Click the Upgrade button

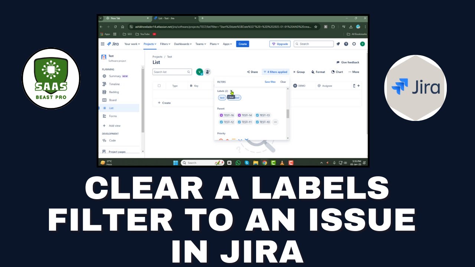tap(280, 44)
